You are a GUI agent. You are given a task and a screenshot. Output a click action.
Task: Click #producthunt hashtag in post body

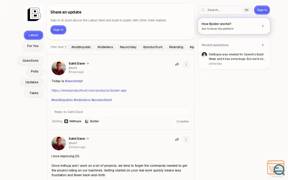click(x=102, y=100)
